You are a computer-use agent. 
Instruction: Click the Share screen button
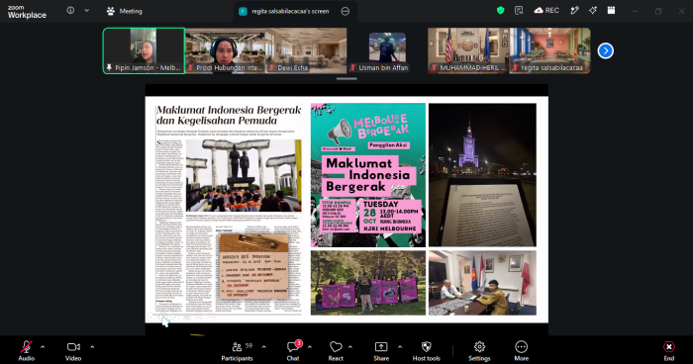click(381, 351)
